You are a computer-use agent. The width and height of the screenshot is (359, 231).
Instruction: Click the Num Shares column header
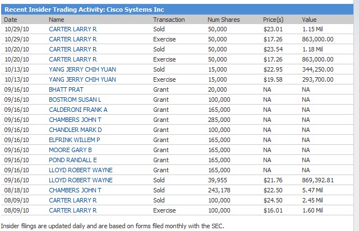point(223,20)
